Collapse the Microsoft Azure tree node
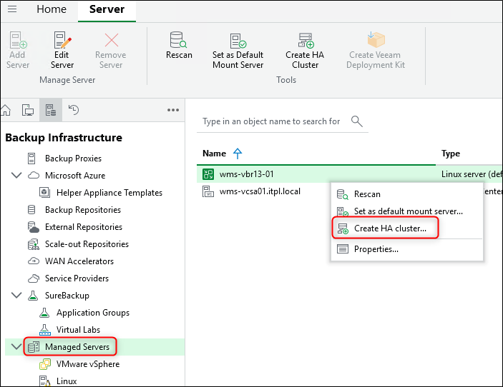 click(x=16, y=176)
